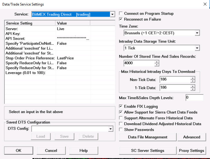This screenshot has height=159, width=210.
Task: Select the API Key: setting row
Action: click(60, 34)
